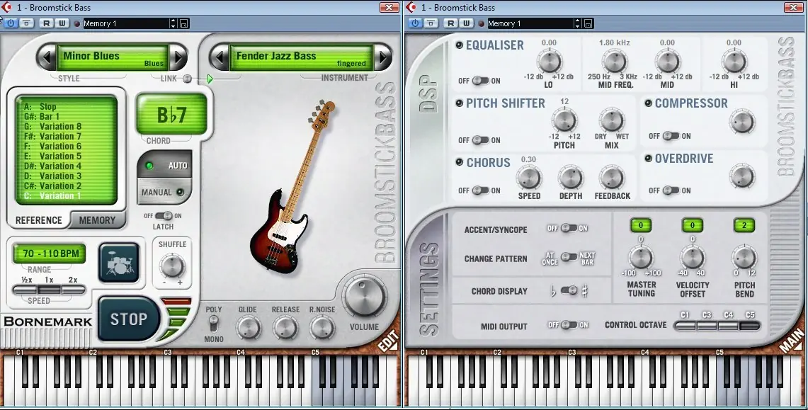Toggle the Chorus OFF/ON switch
This screenshot has height=410, width=808.
(480, 190)
